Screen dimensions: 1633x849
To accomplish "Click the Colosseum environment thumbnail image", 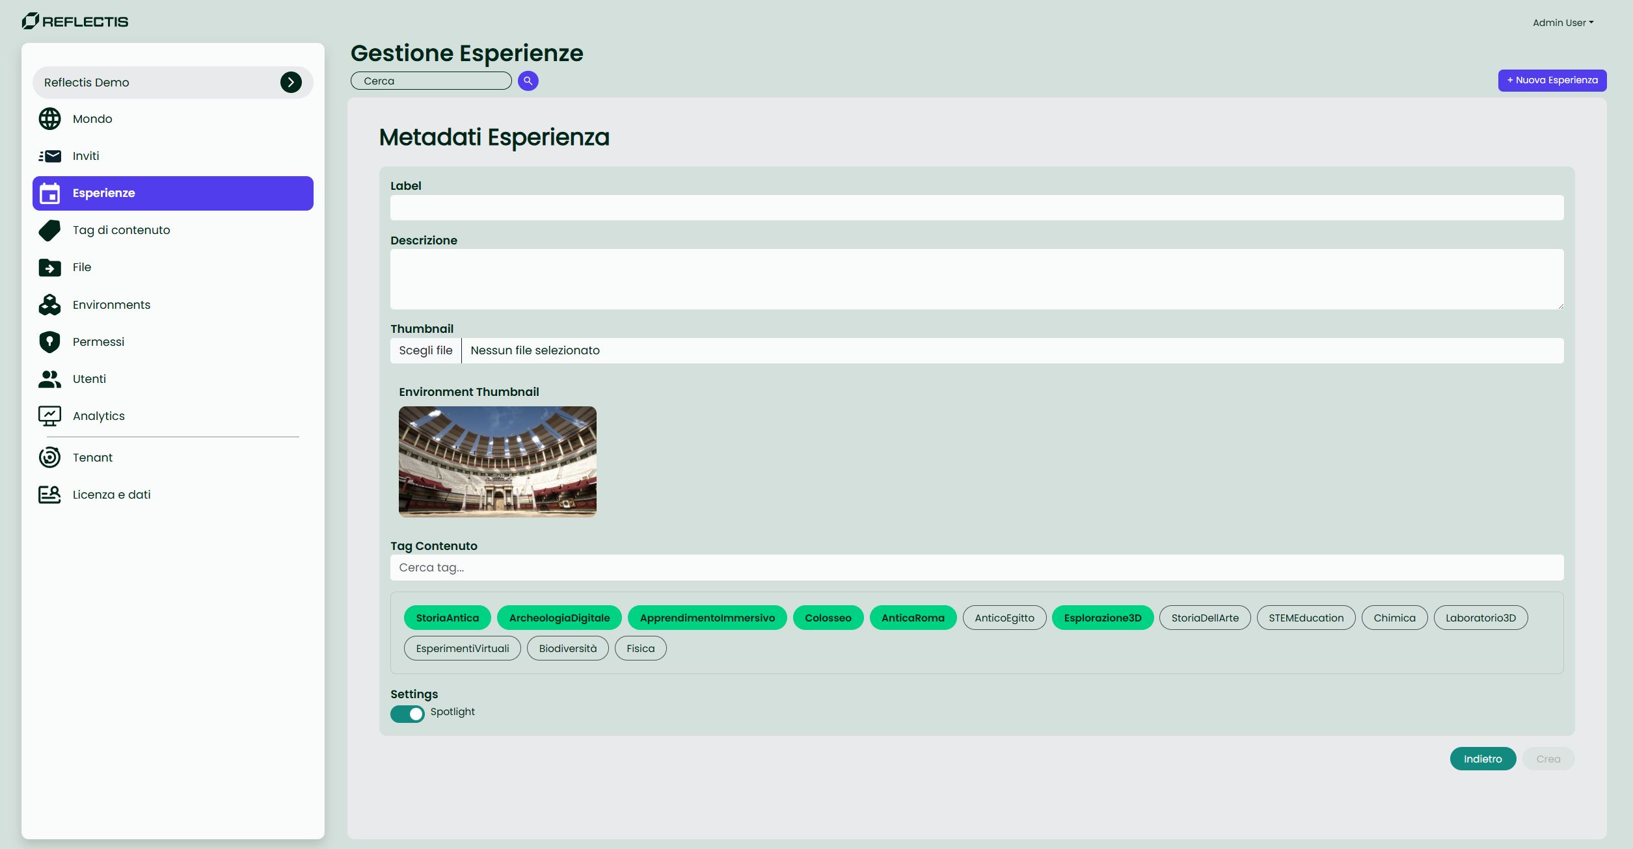I will (x=497, y=462).
